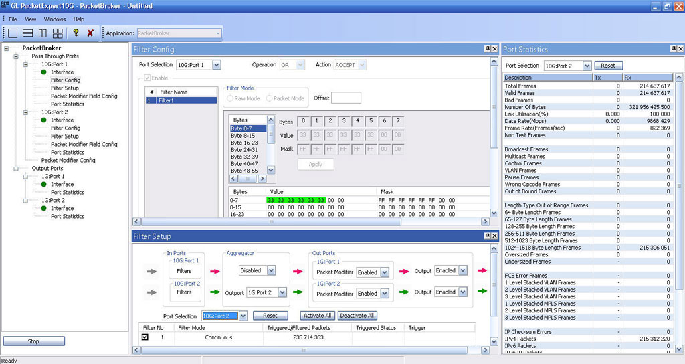Close the Port Statistics panel
This screenshot has height=364, width=685.
tap(681, 49)
